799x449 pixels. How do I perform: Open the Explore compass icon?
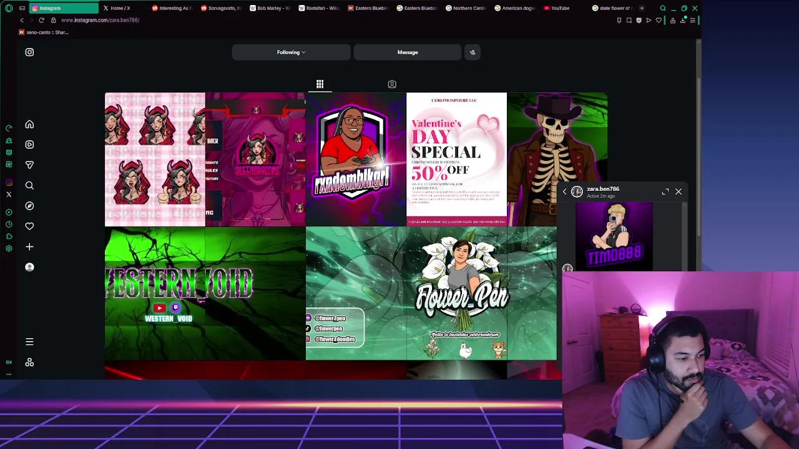click(x=29, y=206)
